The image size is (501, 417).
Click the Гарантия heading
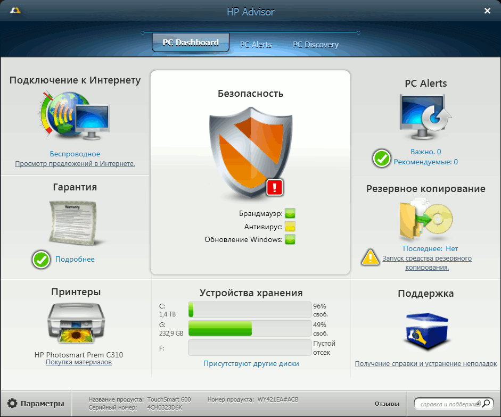pos(75,187)
